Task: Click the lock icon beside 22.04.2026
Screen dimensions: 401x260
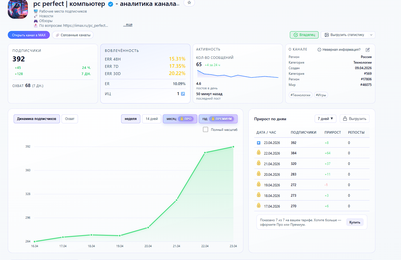Action: click(258, 153)
